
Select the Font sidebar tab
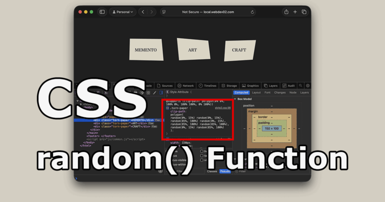[x=268, y=92]
